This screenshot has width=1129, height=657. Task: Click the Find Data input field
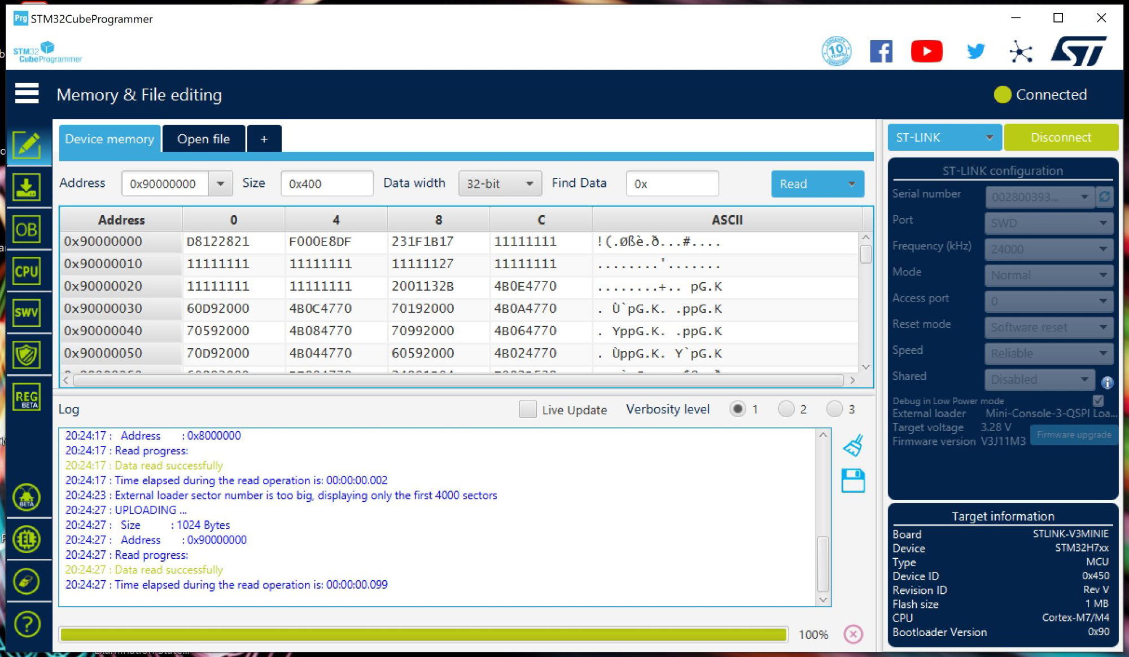[672, 183]
